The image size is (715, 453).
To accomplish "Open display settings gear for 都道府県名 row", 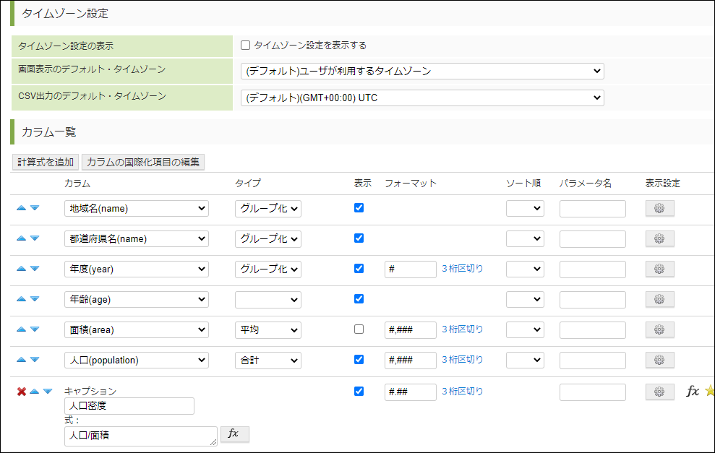I will (x=659, y=238).
